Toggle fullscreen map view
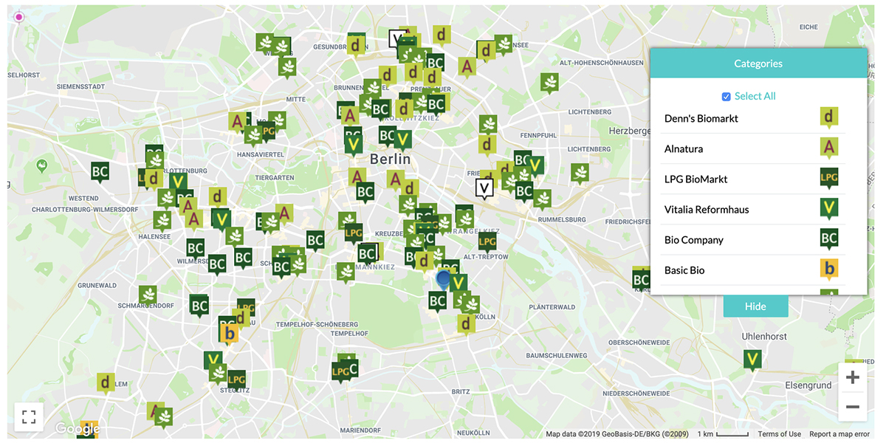The width and height of the screenshot is (886, 443). tap(29, 417)
